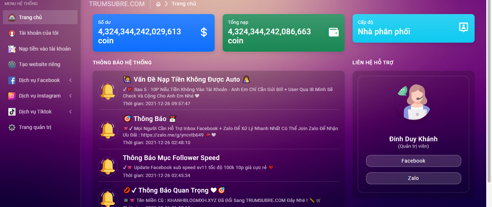This screenshot has height=207, width=492.
Task: Open Trang chủ menu item
Action: coord(40,17)
